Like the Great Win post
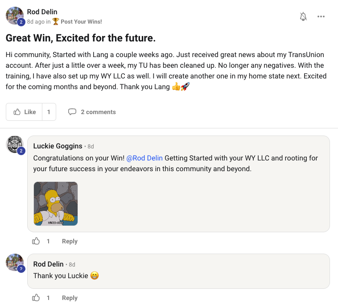Viewport: 338px width, 304px height. pos(25,112)
